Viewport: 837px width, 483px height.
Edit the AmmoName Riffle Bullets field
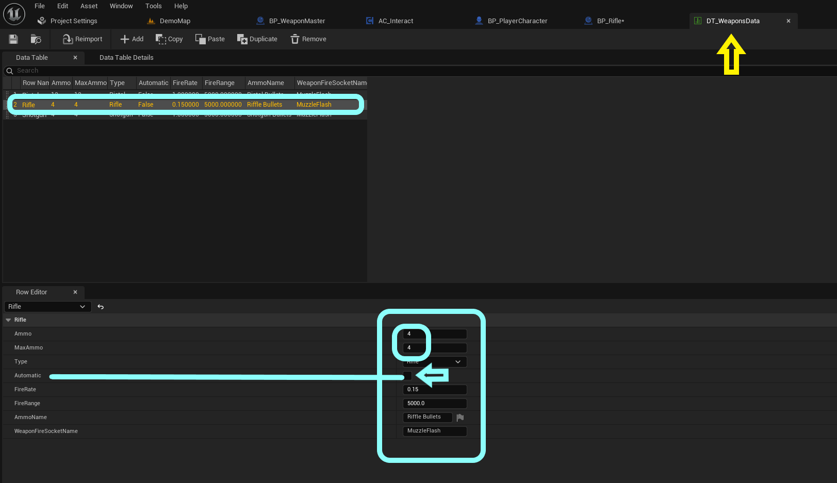[x=428, y=417]
